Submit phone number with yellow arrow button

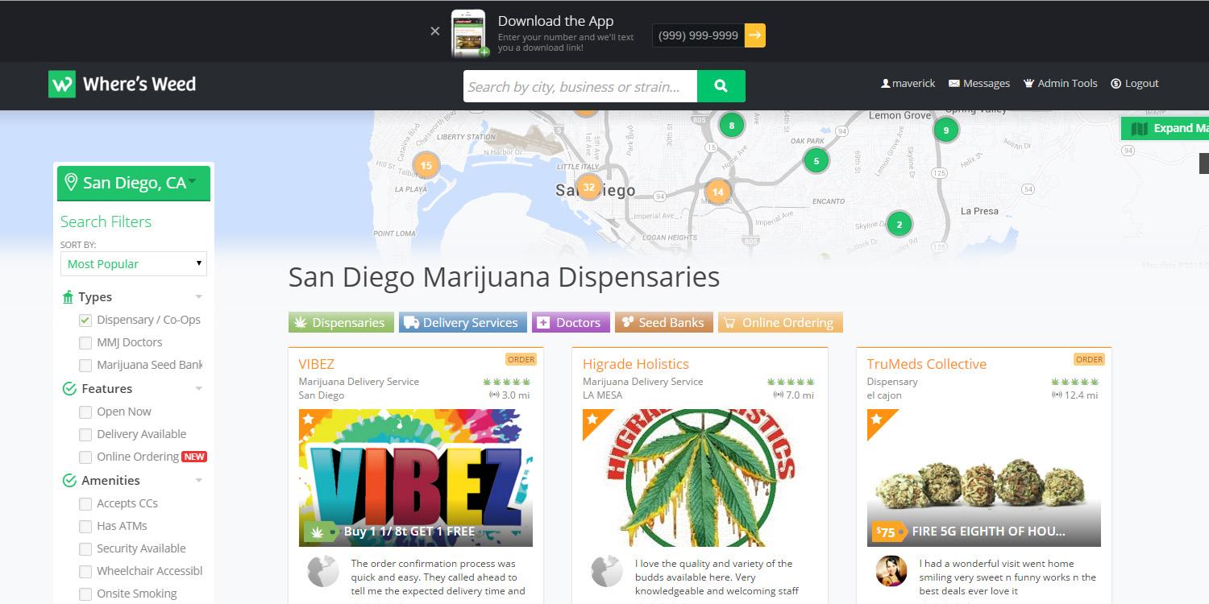point(754,35)
